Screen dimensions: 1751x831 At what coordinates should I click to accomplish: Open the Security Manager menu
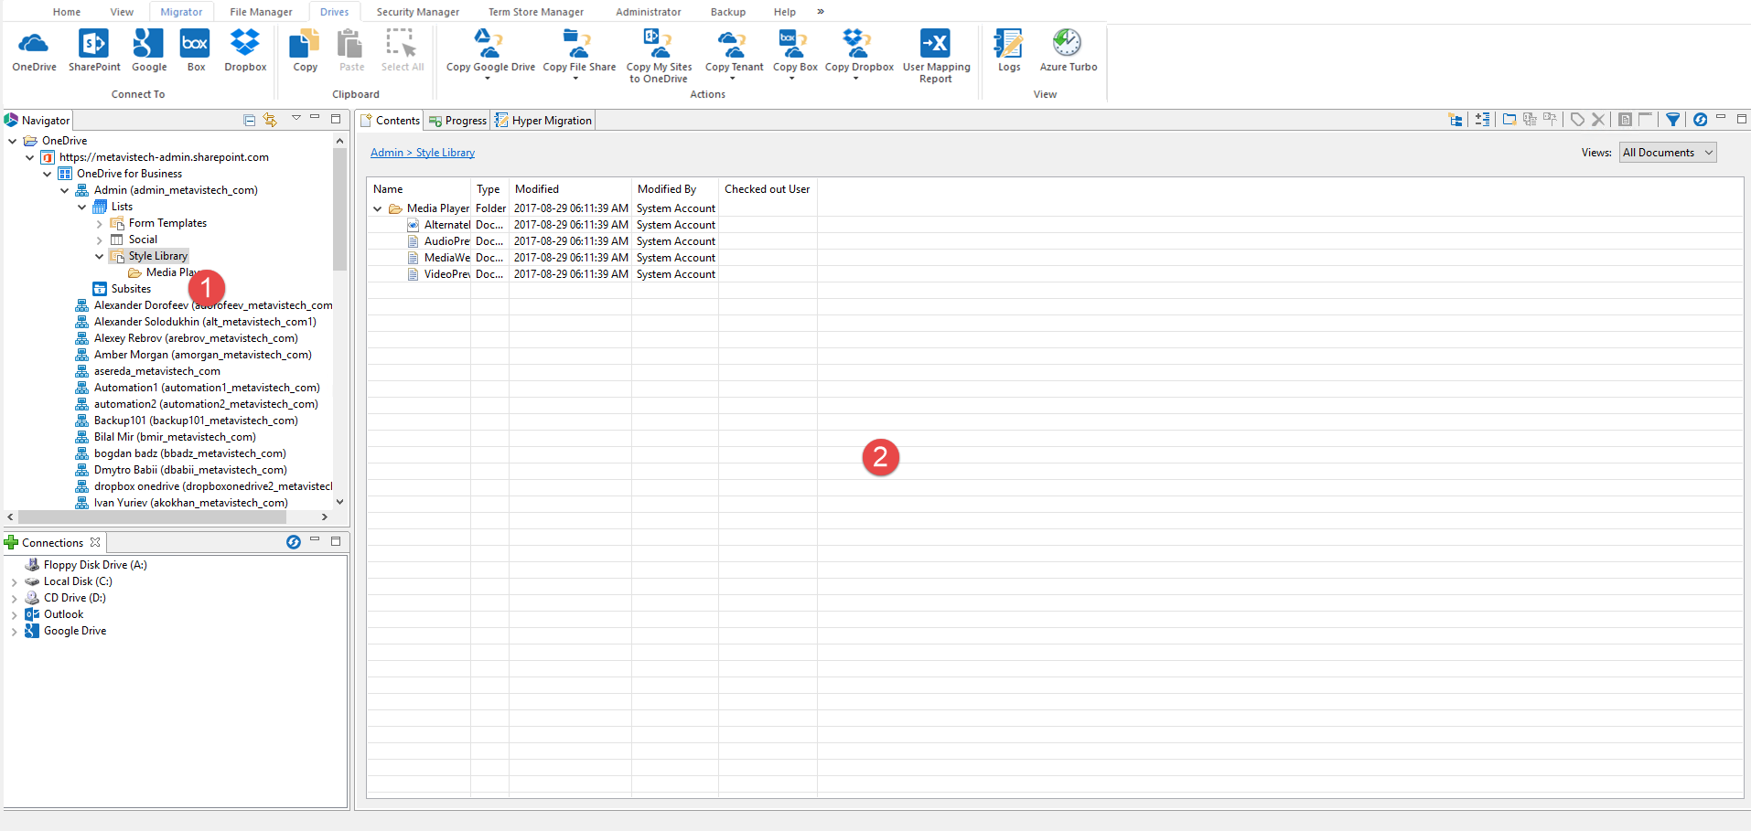416,11
